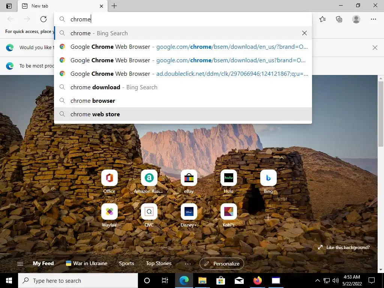The width and height of the screenshot is (384, 288).
Task: Open the Favorites star icon
Action: pyautogui.click(x=322, y=19)
